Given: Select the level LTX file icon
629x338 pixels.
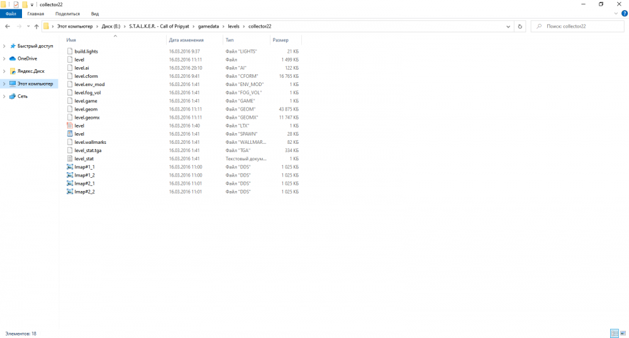Looking at the screenshot, I should coord(70,126).
